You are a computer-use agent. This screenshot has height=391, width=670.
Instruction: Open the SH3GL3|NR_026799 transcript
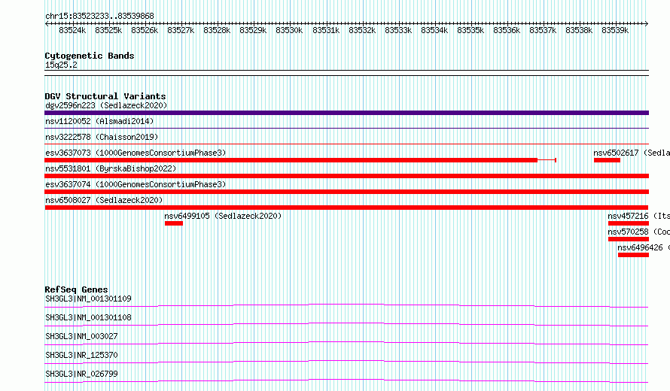click(x=81, y=374)
